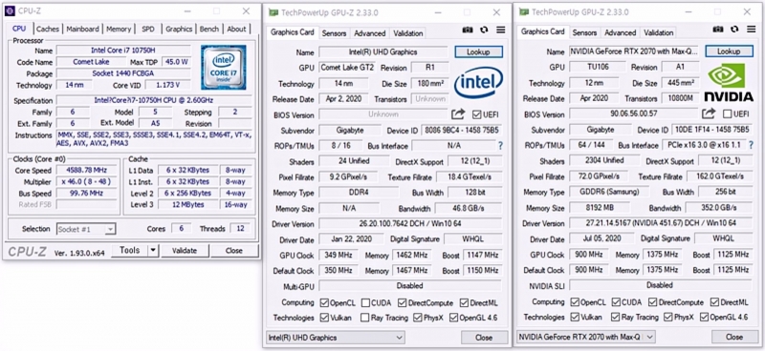Click Lookup button in NVIDIA GPU-Z window
This screenshot has height=351, width=765.
pyautogui.click(x=729, y=52)
